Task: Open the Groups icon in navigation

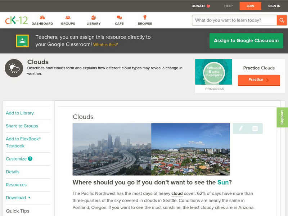Action: tap(68, 18)
